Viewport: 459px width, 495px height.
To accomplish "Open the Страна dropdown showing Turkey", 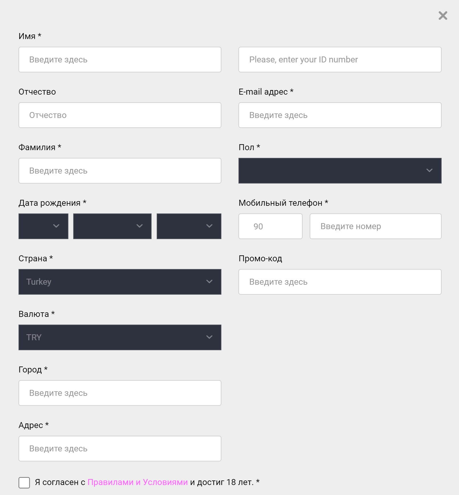I will point(120,282).
